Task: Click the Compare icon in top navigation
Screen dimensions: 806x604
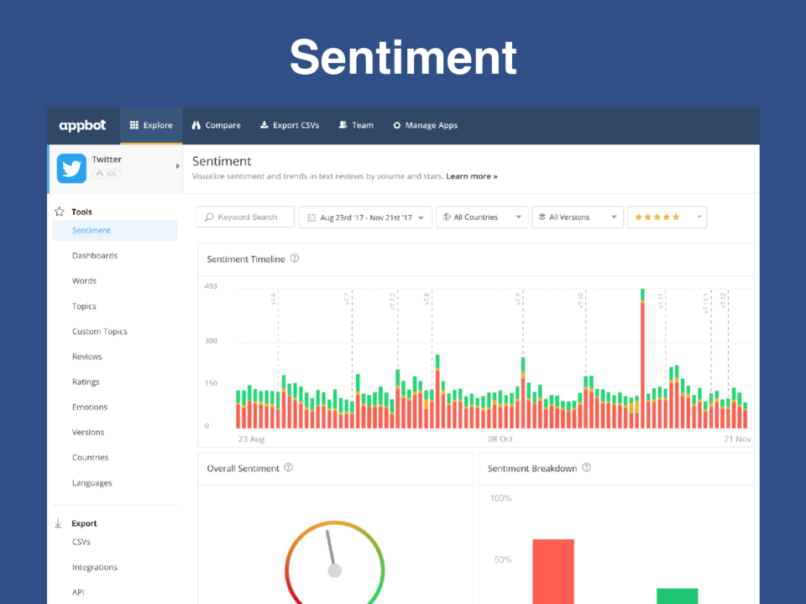Action: (x=195, y=124)
